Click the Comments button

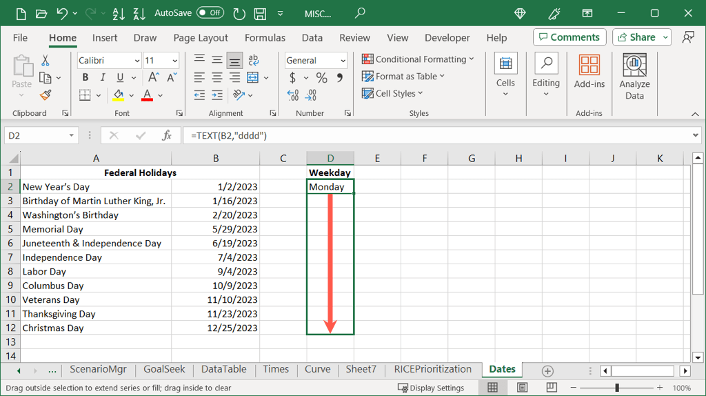pyautogui.click(x=569, y=37)
